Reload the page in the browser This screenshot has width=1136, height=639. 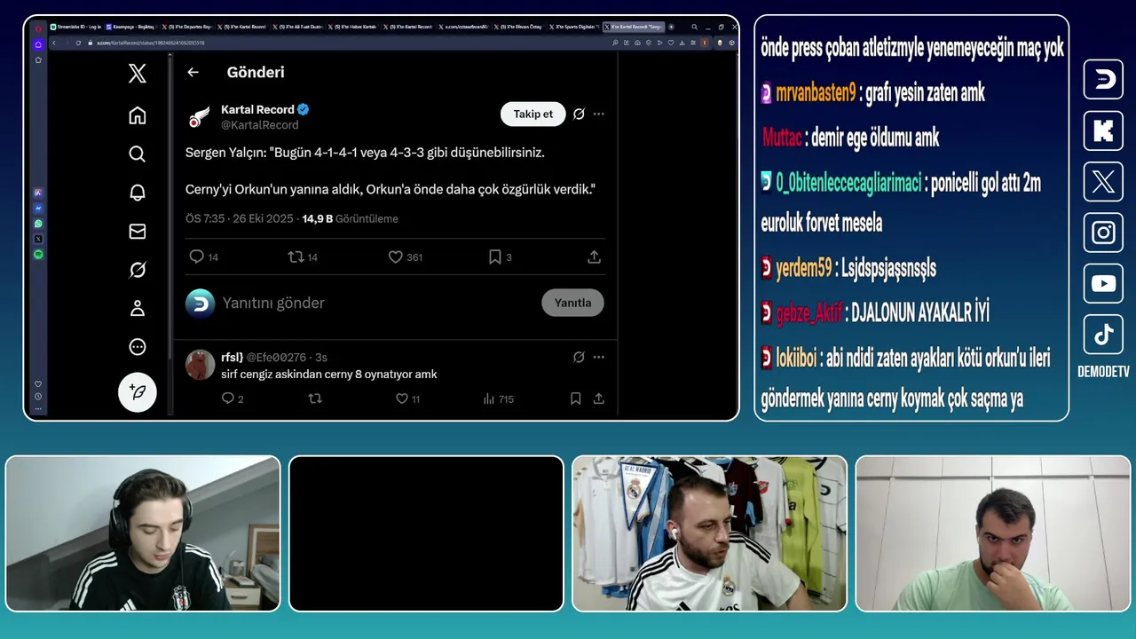pyautogui.click(x=78, y=43)
